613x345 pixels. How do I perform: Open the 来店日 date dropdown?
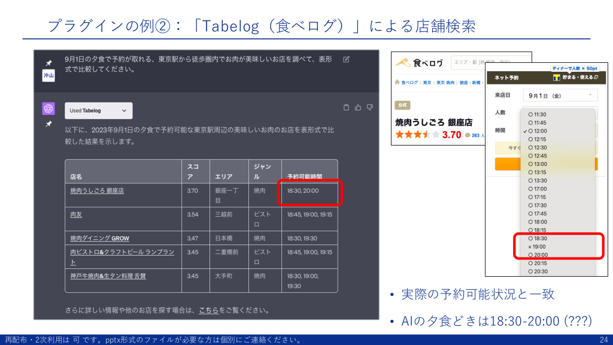click(560, 95)
